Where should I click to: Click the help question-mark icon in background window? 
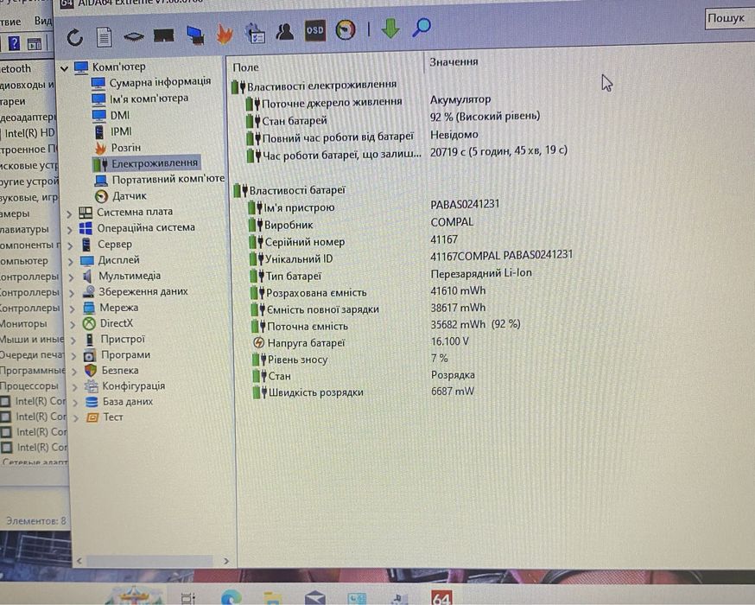click(15, 44)
